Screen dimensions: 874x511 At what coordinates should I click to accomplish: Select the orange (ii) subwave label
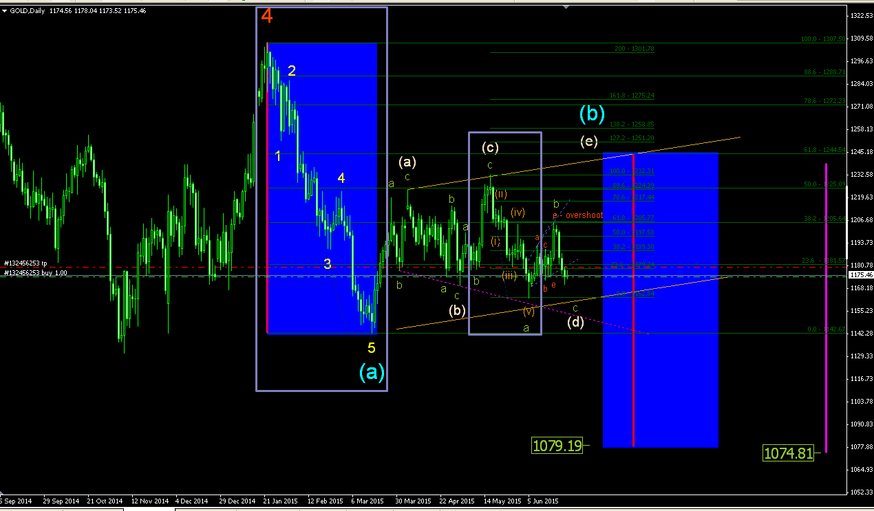coord(501,195)
